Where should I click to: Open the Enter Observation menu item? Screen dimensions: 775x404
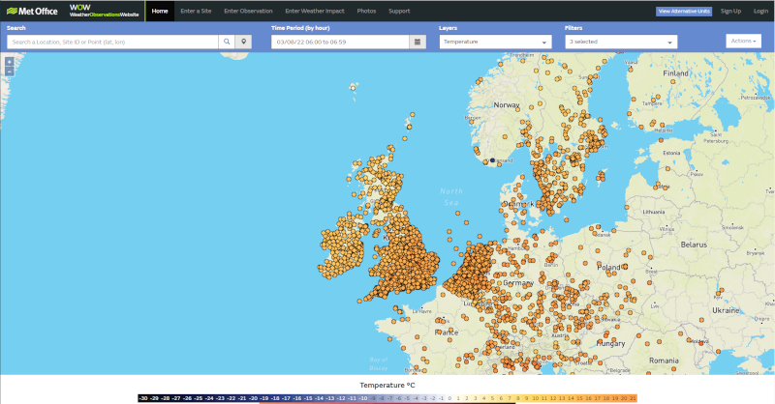(248, 11)
